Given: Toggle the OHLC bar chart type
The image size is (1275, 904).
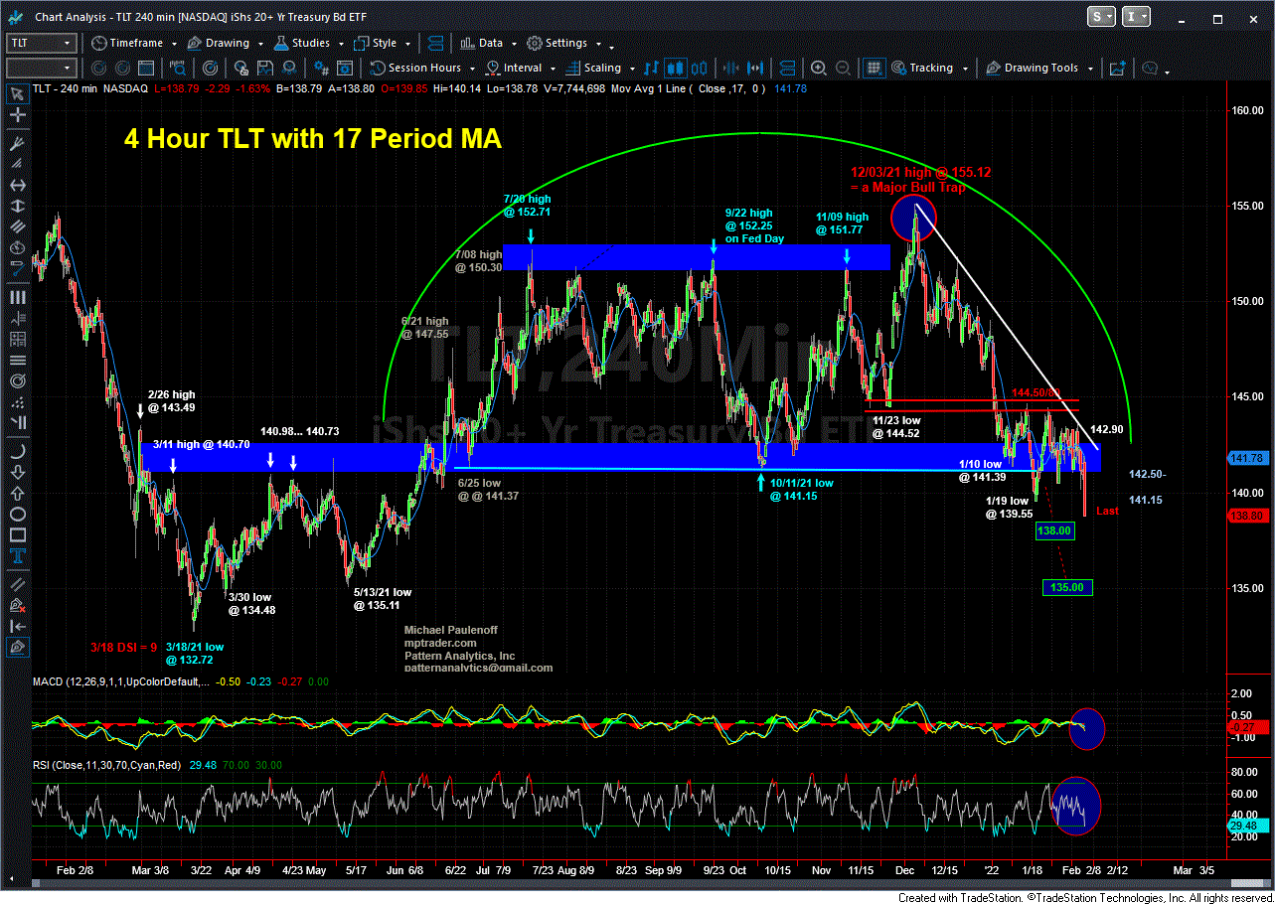Looking at the screenshot, I should [x=652, y=68].
